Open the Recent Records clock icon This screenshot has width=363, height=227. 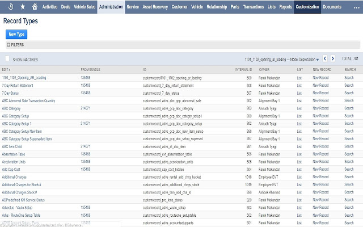11,7
